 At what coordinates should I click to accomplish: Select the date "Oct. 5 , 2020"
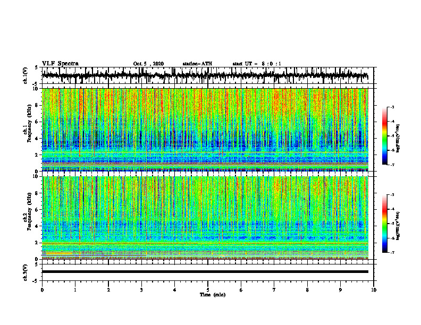148,64
